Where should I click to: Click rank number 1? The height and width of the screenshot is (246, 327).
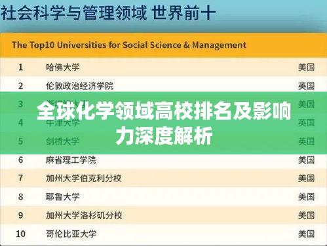[21, 67]
